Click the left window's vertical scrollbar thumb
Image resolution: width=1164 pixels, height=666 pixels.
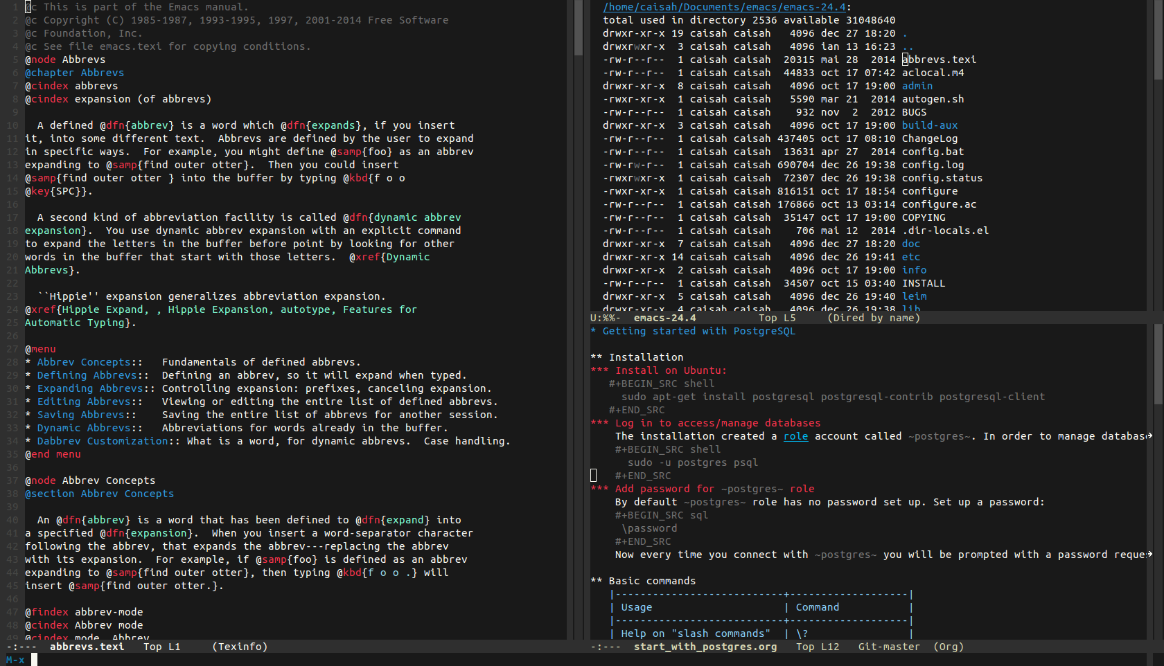tap(579, 29)
